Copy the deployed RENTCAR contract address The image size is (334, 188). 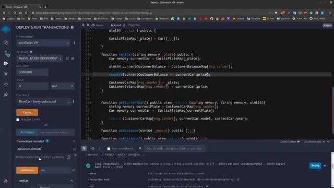click(68, 157)
